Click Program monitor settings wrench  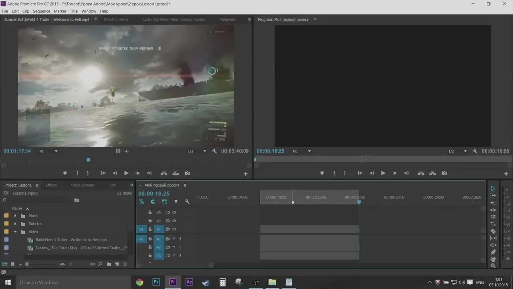[475, 151]
